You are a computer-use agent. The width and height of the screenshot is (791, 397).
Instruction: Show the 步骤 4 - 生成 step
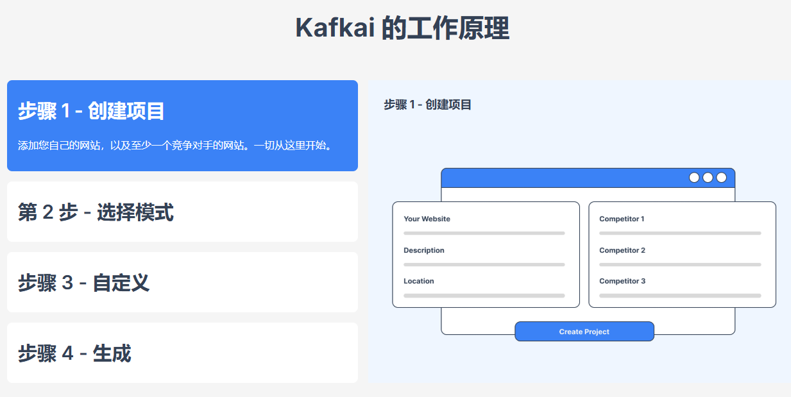pyautogui.click(x=182, y=353)
